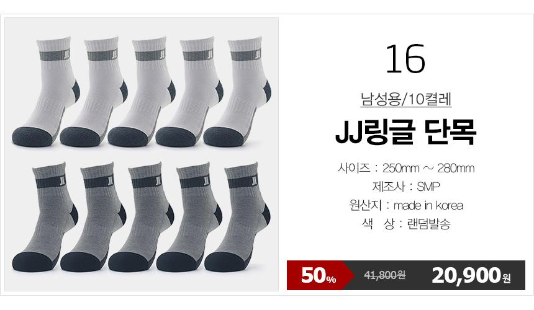
Task: Click the first light gray sock in top row
Action: pyautogui.click(x=46, y=92)
